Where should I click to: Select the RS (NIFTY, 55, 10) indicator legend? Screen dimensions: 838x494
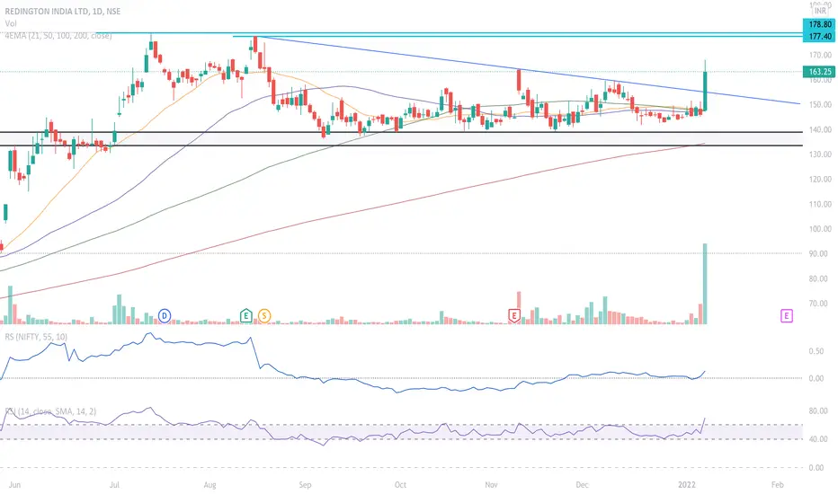coord(36,337)
